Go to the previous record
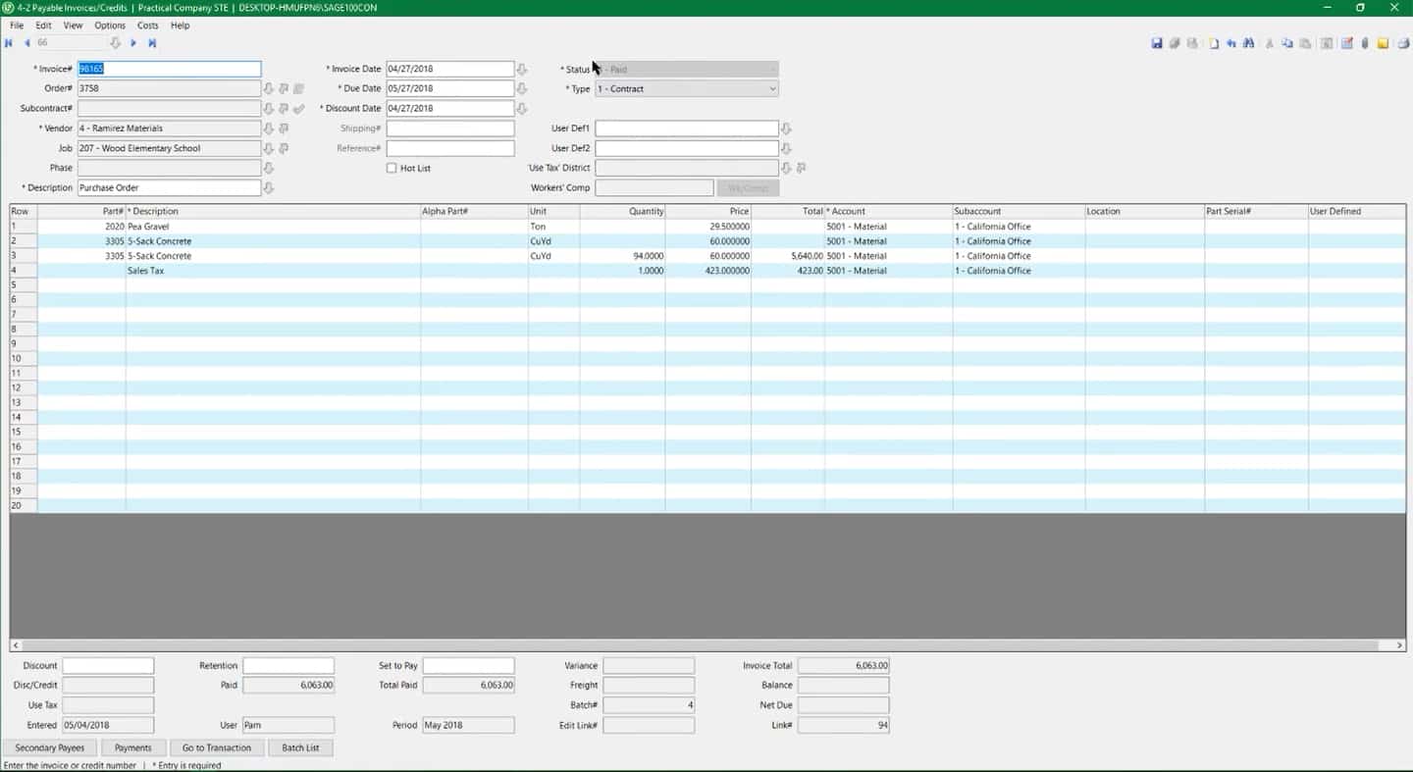Image resolution: width=1413 pixels, height=772 pixels. click(x=27, y=43)
